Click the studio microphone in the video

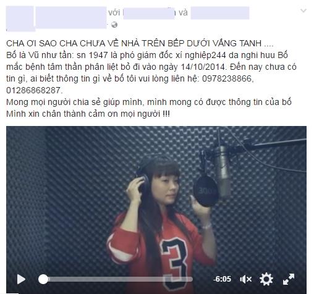(223, 171)
